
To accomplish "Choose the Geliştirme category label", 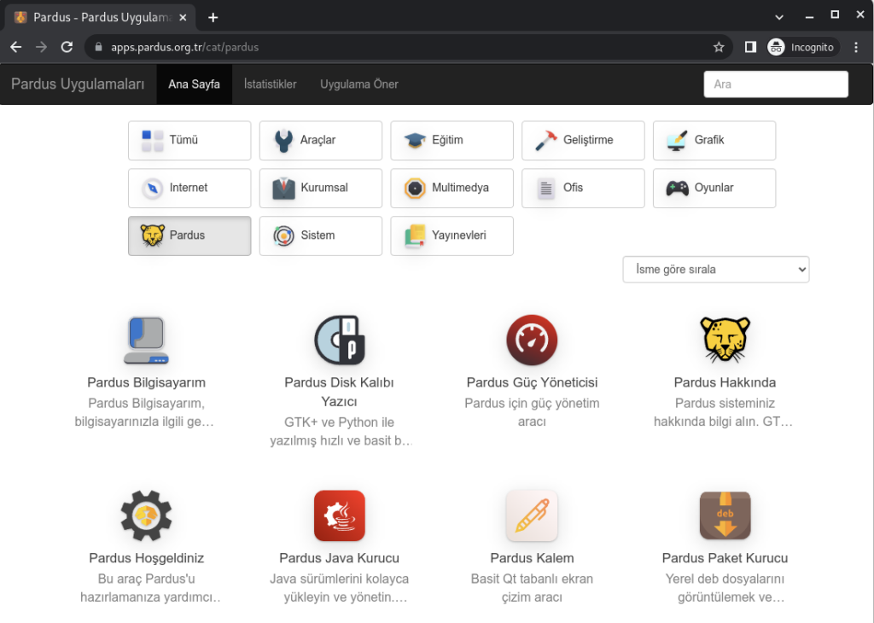I will pyautogui.click(x=588, y=140).
